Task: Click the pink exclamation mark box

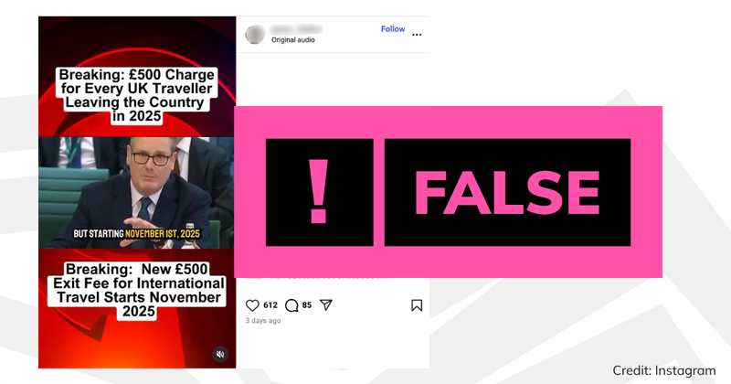Action: click(x=319, y=192)
